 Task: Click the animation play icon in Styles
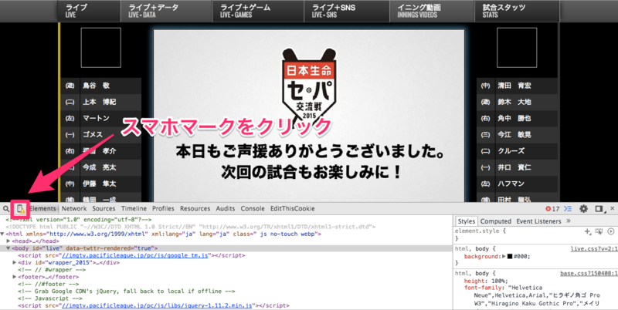(610, 231)
